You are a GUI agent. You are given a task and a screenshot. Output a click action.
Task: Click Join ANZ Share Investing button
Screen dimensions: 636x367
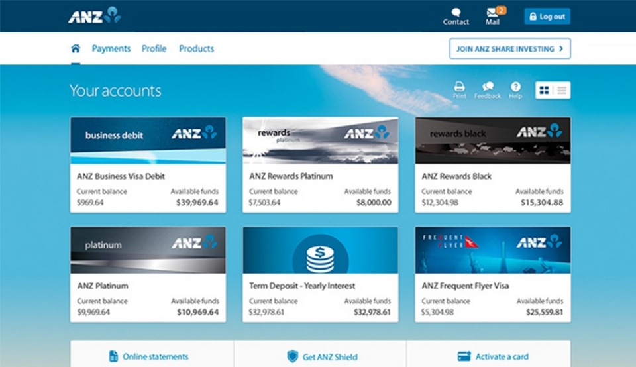click(510, 48)
